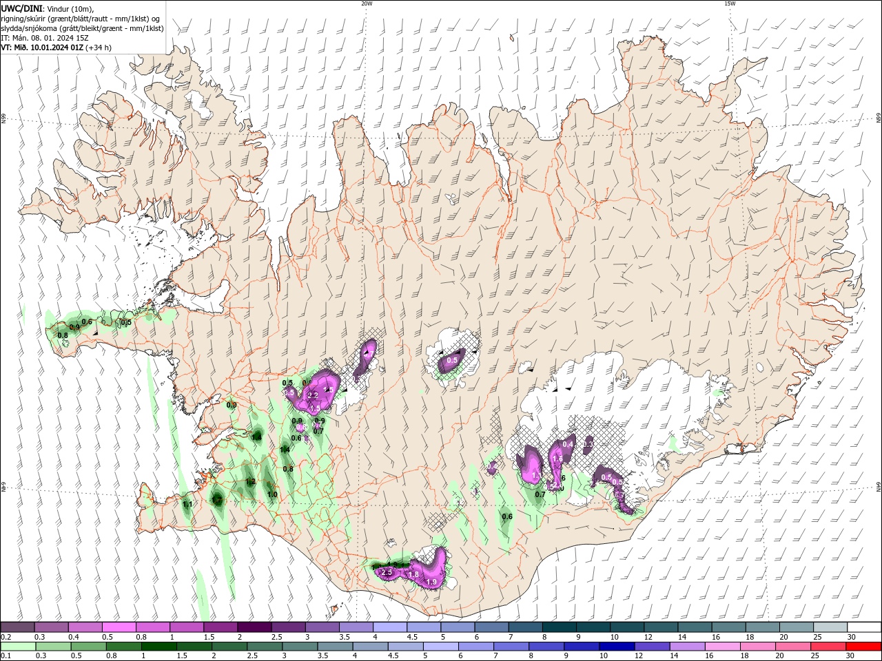
Task: Select the 4 gray-blue swatch in lower legend row
Action: point(370,647)
